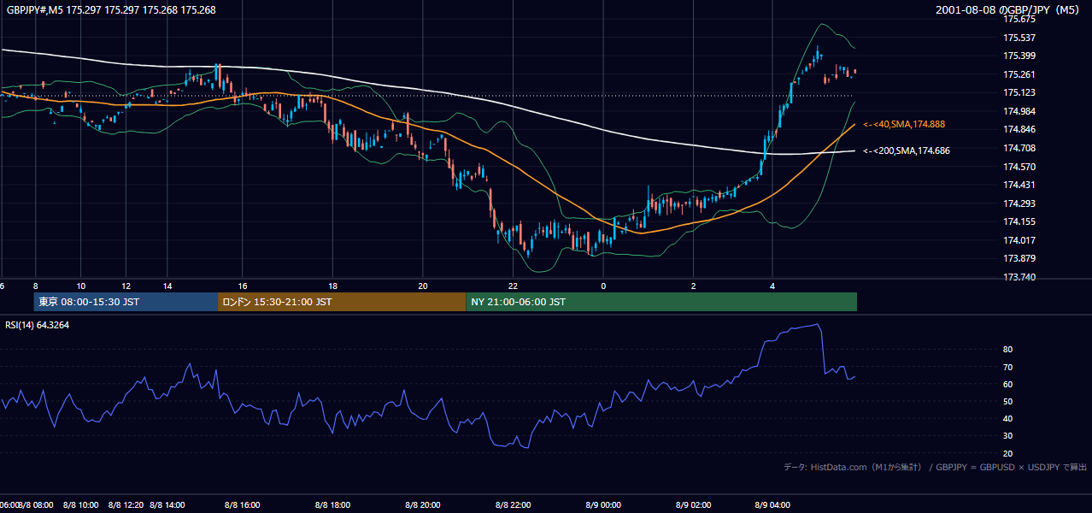Select the 8/9 02:00 bottom date label
The width and height of the screenshot is (1092, 513).
tap(693, 504)
